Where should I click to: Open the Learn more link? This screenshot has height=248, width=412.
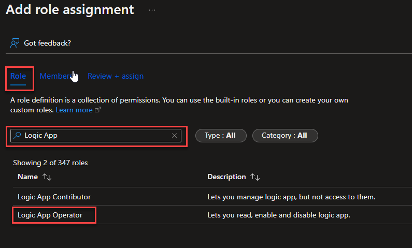74,110
